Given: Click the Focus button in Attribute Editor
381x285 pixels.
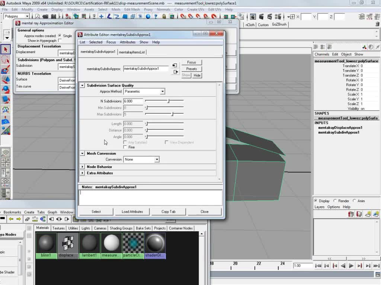Looking at the screenshot, I should pos(192,62).
